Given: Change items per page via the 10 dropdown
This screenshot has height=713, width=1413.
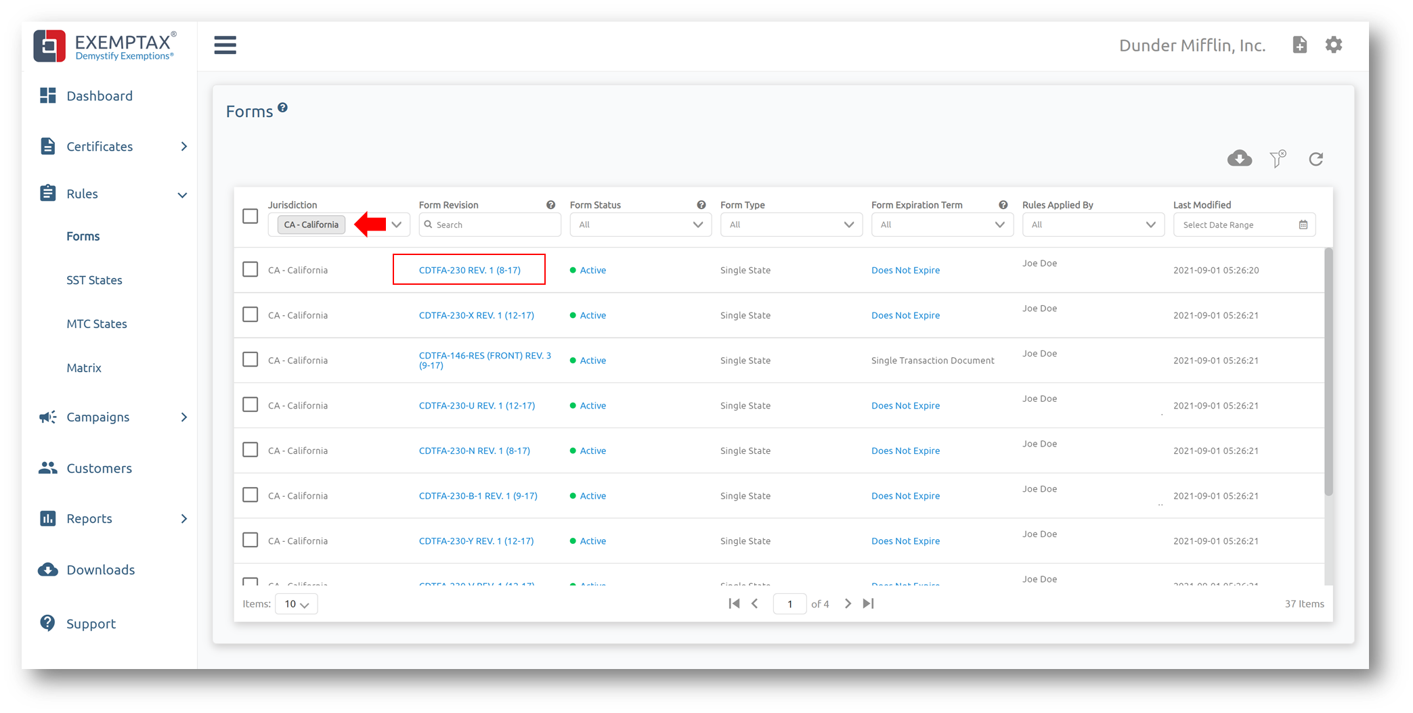Looking at the screenshot, I should click(x=296, y=603).
